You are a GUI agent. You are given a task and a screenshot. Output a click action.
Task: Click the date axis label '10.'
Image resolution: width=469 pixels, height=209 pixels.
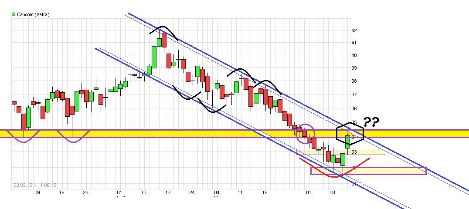(144, 192)
